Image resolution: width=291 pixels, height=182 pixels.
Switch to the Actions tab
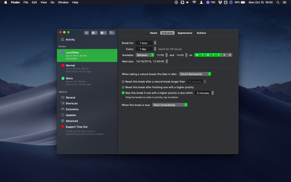[201, 33]
